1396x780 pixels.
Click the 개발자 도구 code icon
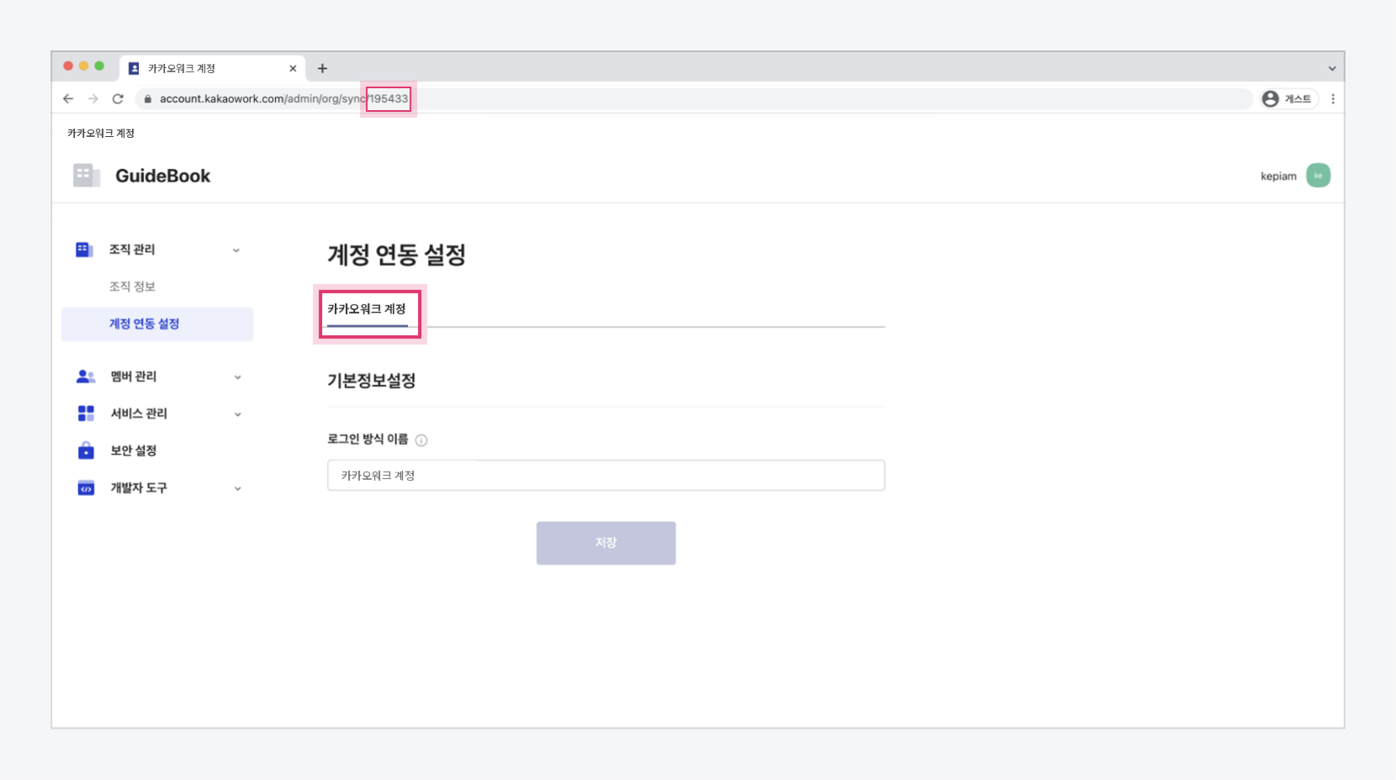click(86, 488)
